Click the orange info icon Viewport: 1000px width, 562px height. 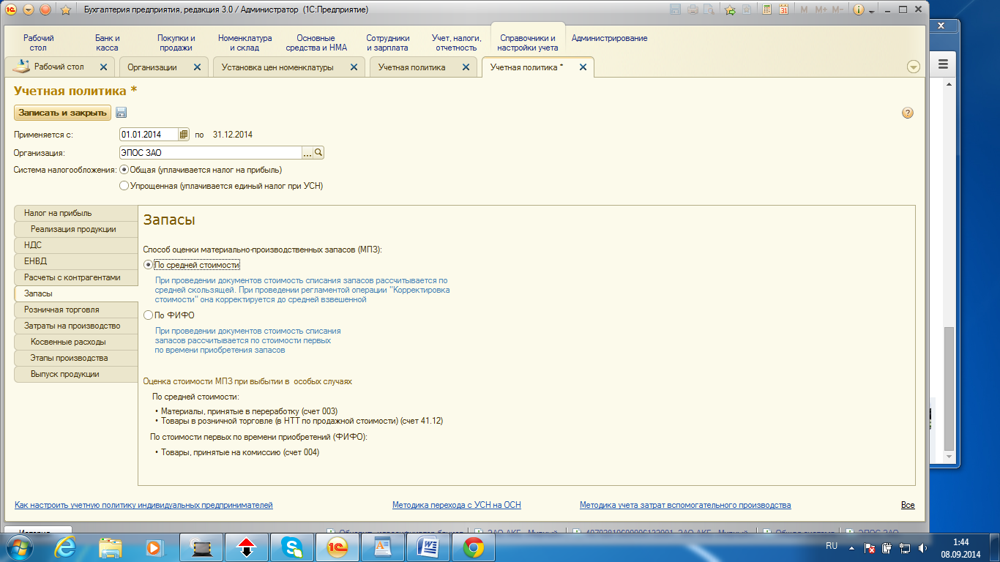pyautogui.click(x=858, y=10)
